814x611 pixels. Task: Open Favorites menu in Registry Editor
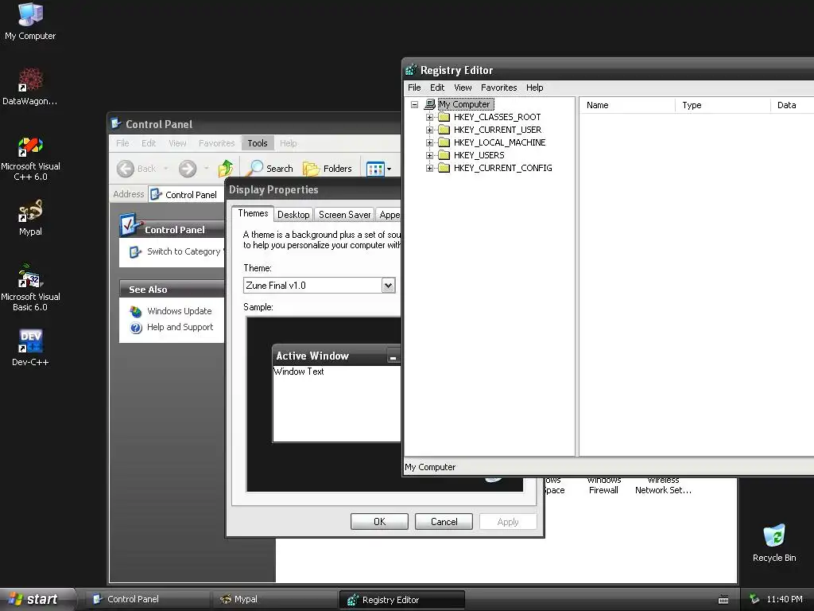499,88
